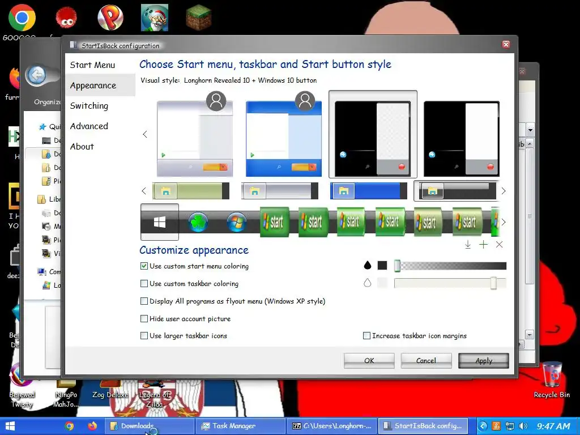Click taskbar opacity slider track
Viewport: 580px width, 435px height.
tap(450, 283)
